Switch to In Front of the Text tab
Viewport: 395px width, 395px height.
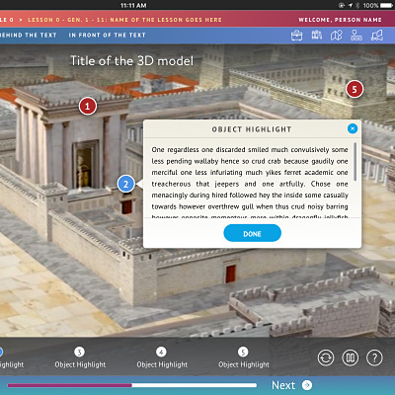[107, 35]
